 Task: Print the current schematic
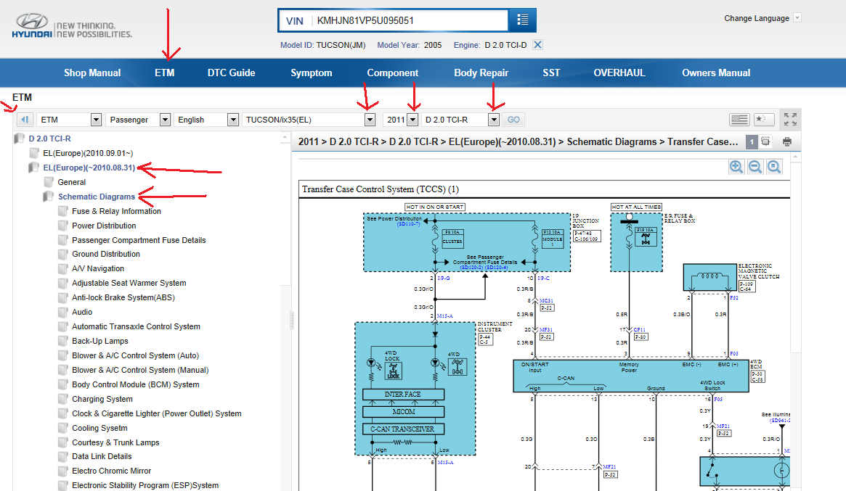(x=787, y=141)
